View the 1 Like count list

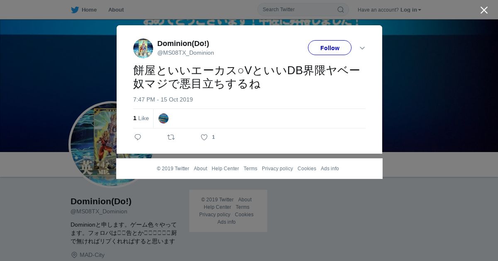141,118
